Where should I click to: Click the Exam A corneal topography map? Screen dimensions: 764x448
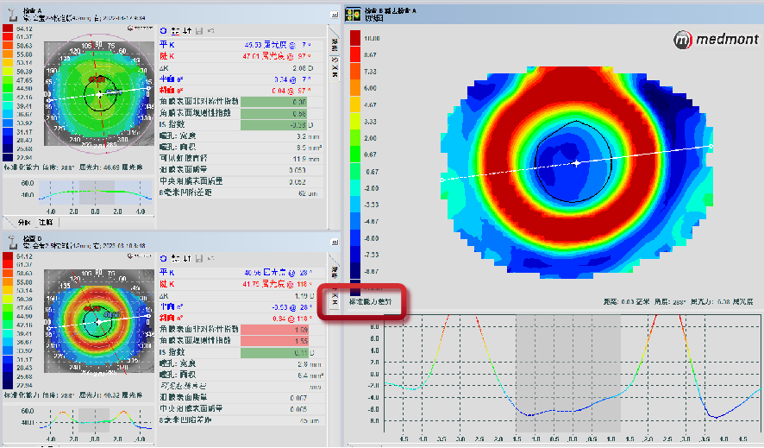coord(99,93)
